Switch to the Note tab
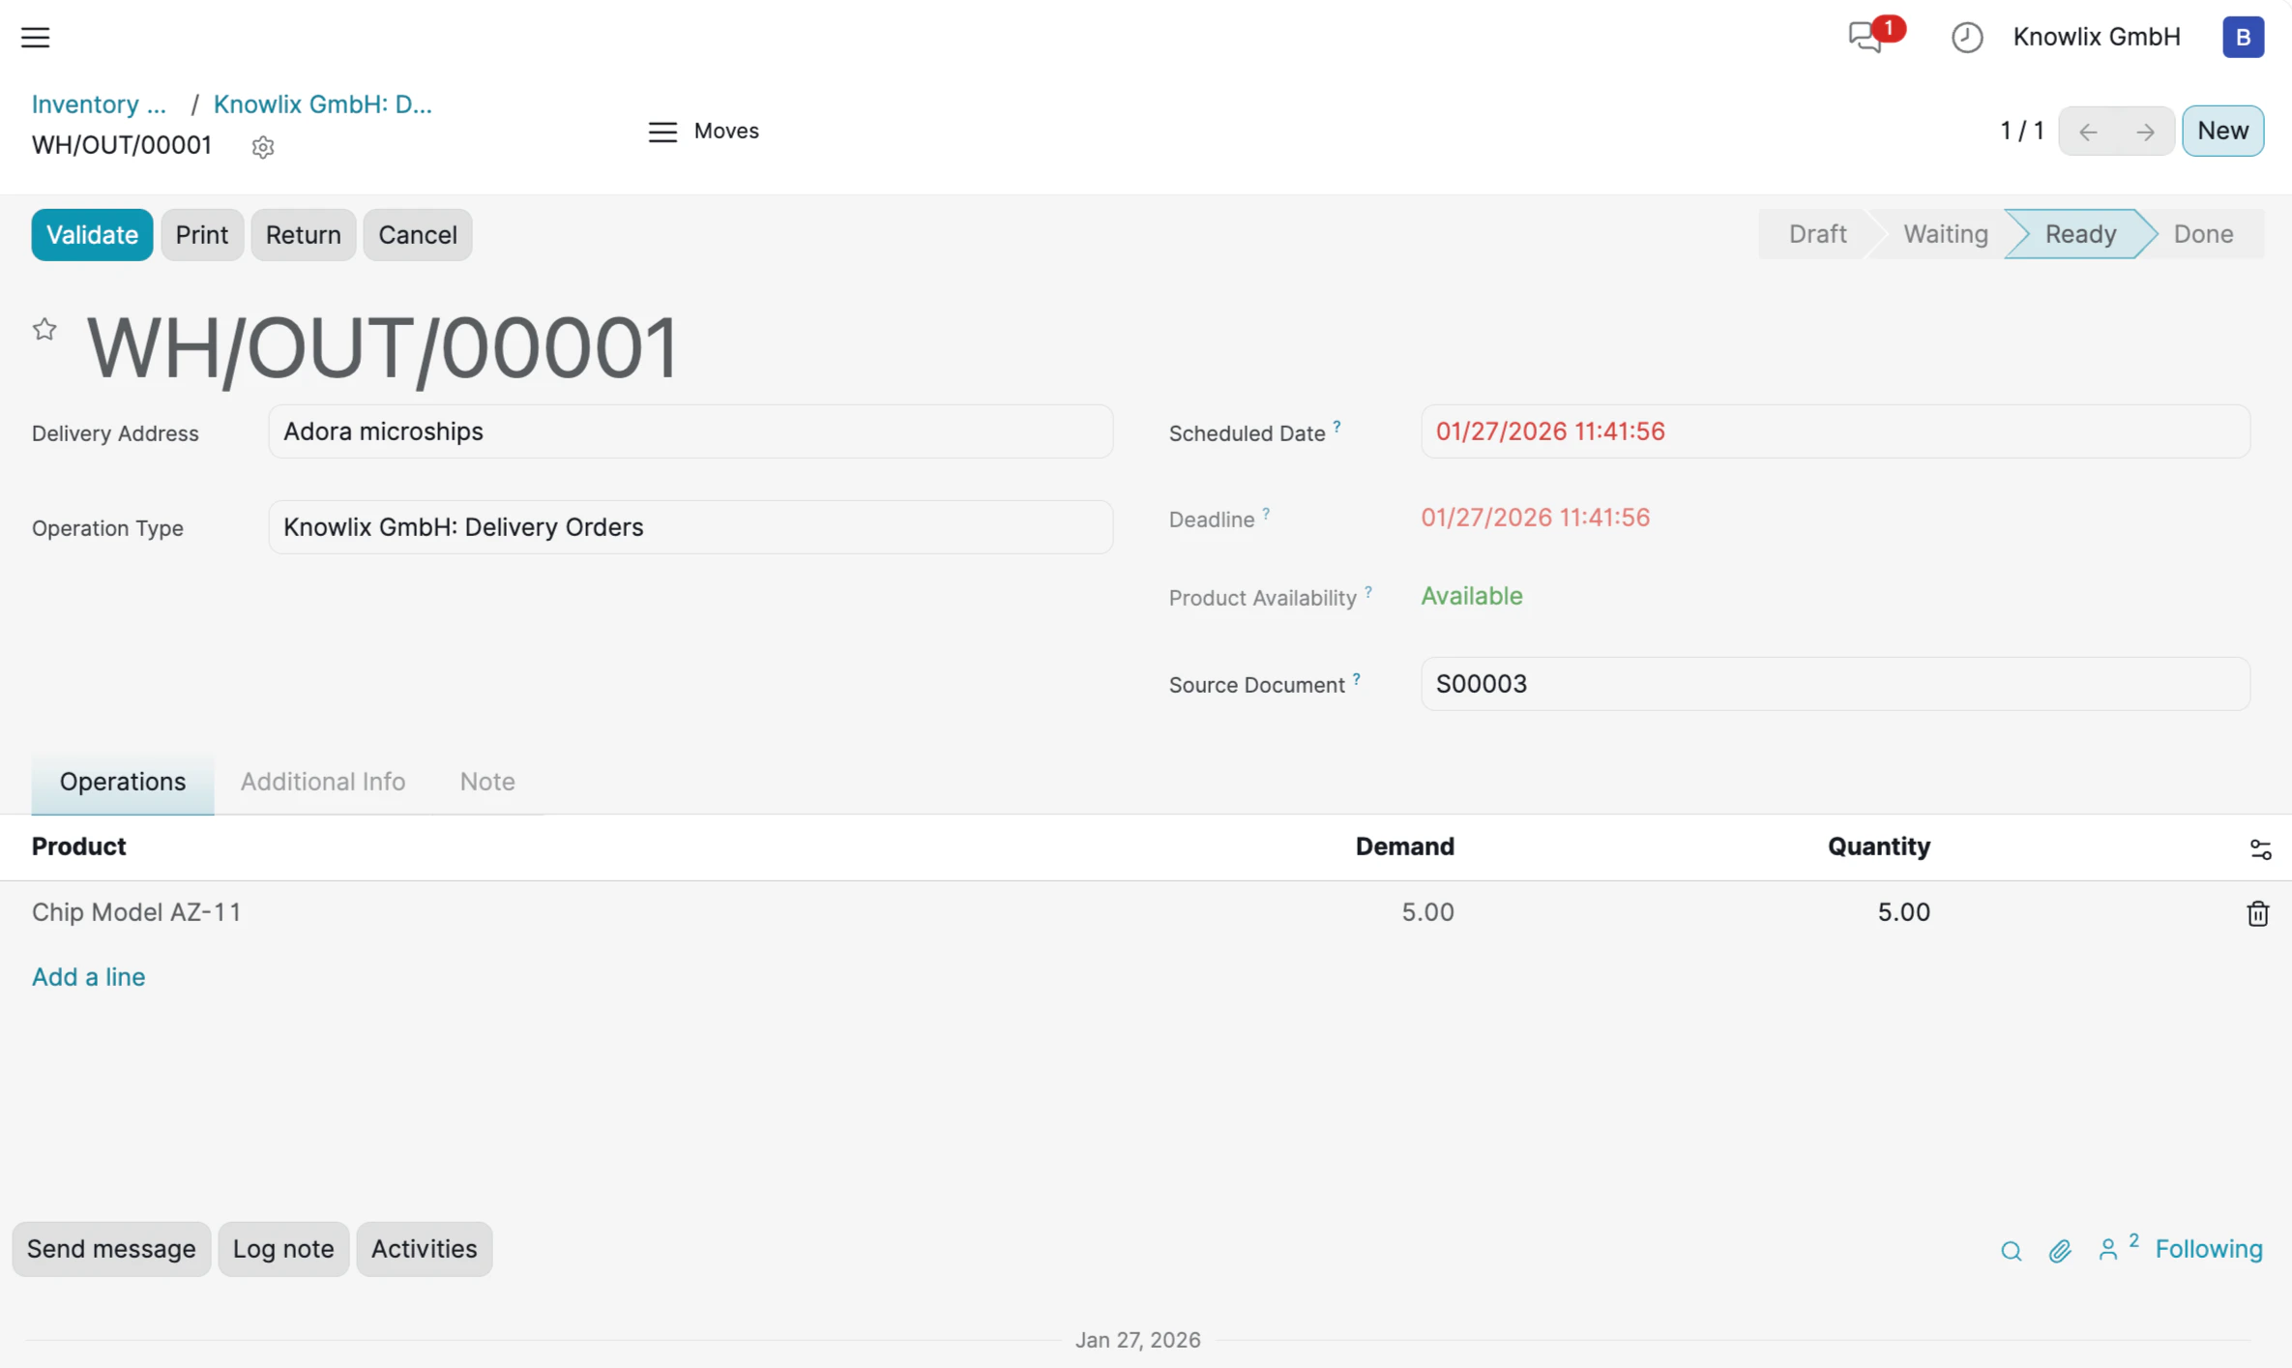The image size is (2292, 1368). point(486,782)
